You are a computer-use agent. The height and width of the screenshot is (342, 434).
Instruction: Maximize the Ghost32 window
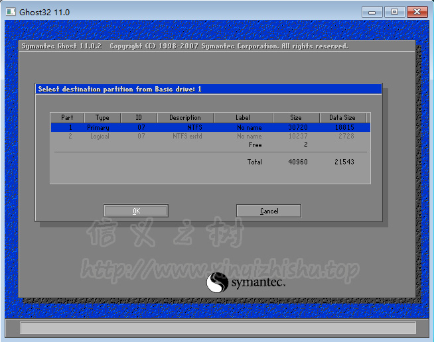(395, 12)
